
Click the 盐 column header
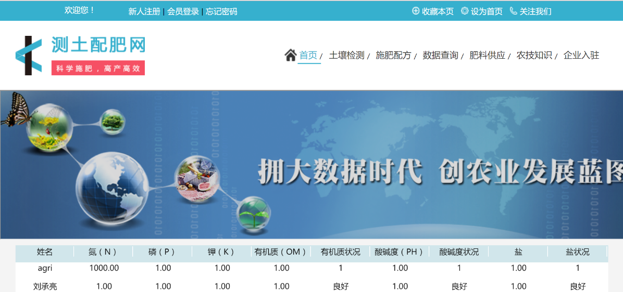pyautogui.click(x=518, y=251)
